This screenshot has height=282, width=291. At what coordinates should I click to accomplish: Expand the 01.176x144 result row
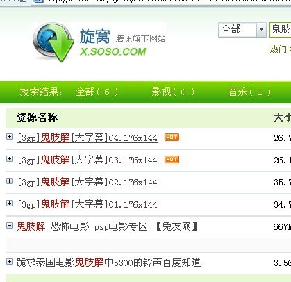pyautogui.click(x=9, y=204)
